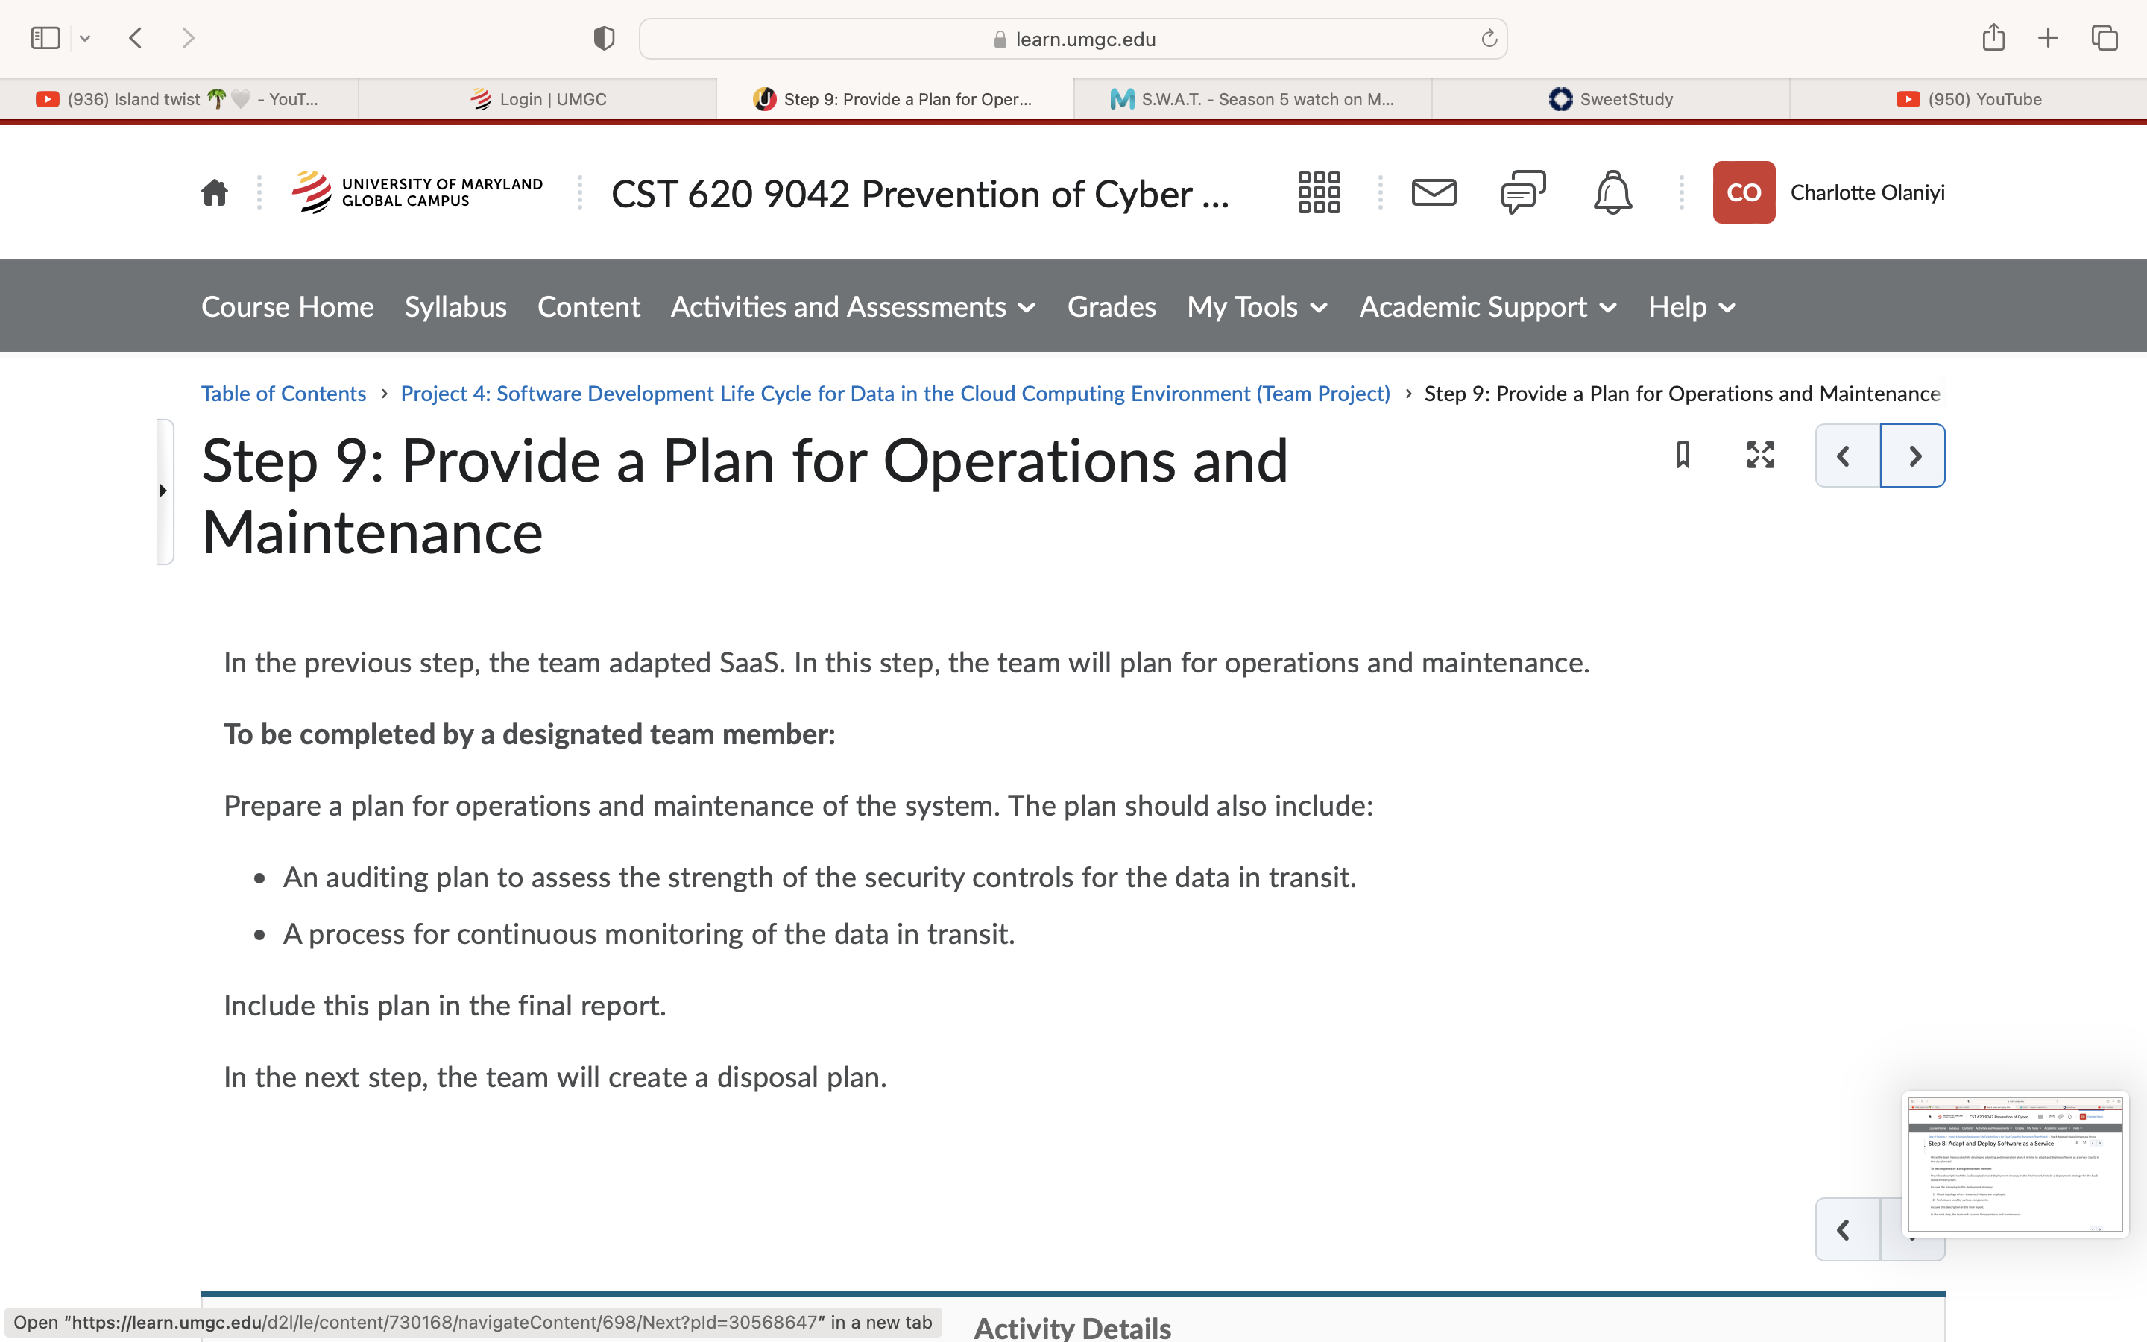Open the privacy shield report icon

coord(604,38)
